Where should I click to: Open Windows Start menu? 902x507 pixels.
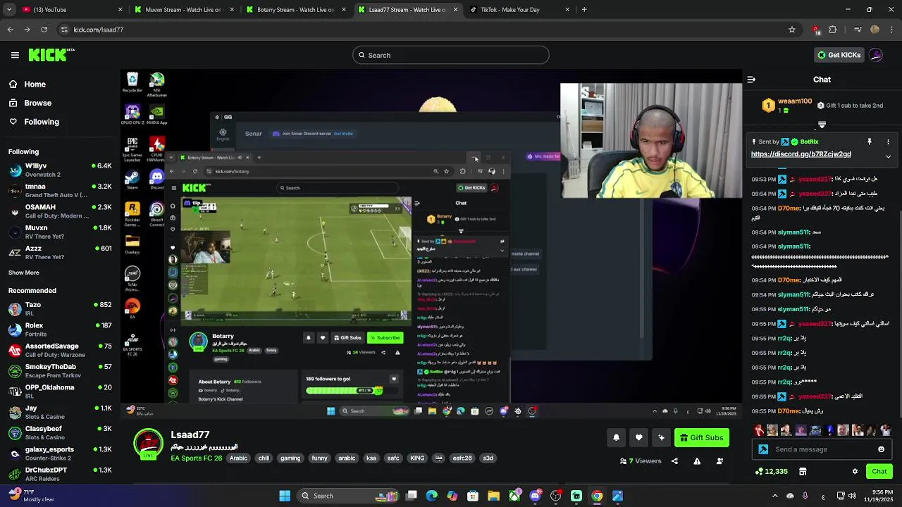tap(285, 496)
